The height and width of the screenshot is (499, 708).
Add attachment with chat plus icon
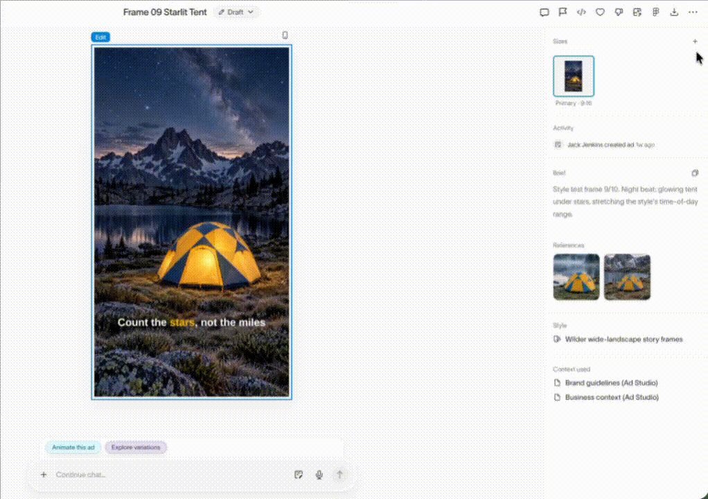44,475
